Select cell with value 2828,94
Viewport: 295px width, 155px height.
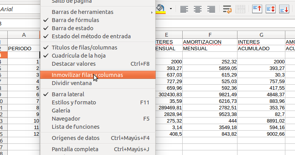point(169,114)
